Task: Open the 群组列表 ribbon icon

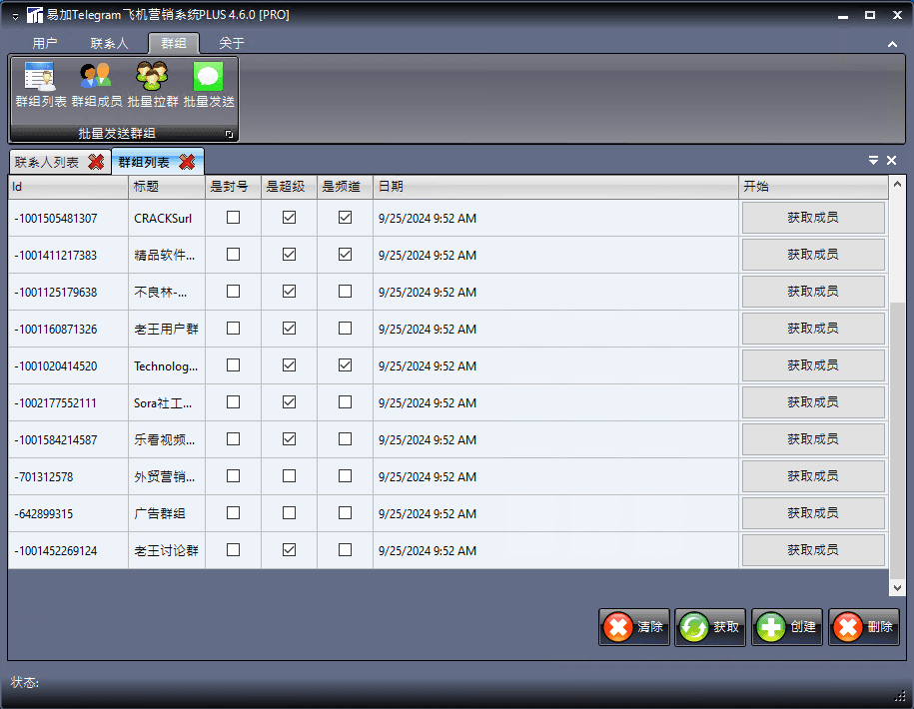Action: (41, 85)
